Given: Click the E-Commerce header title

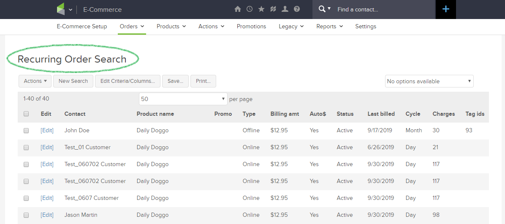Looking at the screenshot, I should (x=103, y=10).
